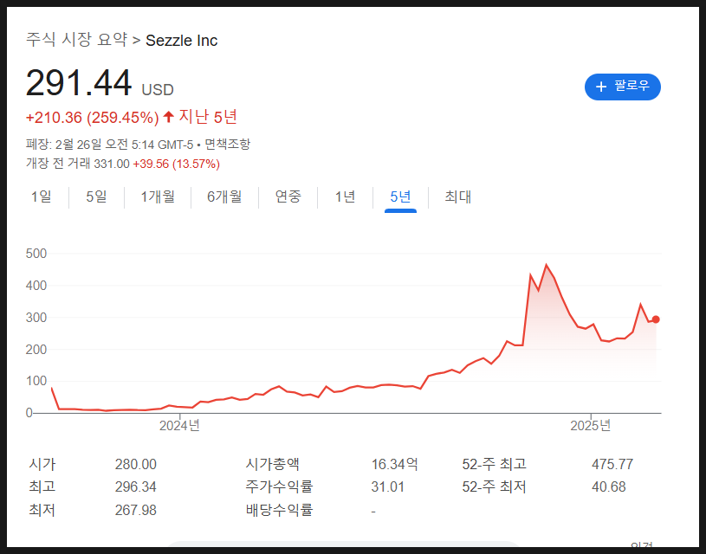Select the 5일 time range tab

pyautogui.click(x=96, y=196)
